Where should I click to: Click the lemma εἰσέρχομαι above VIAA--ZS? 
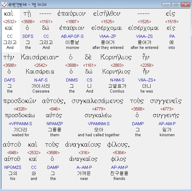(143, 28)
